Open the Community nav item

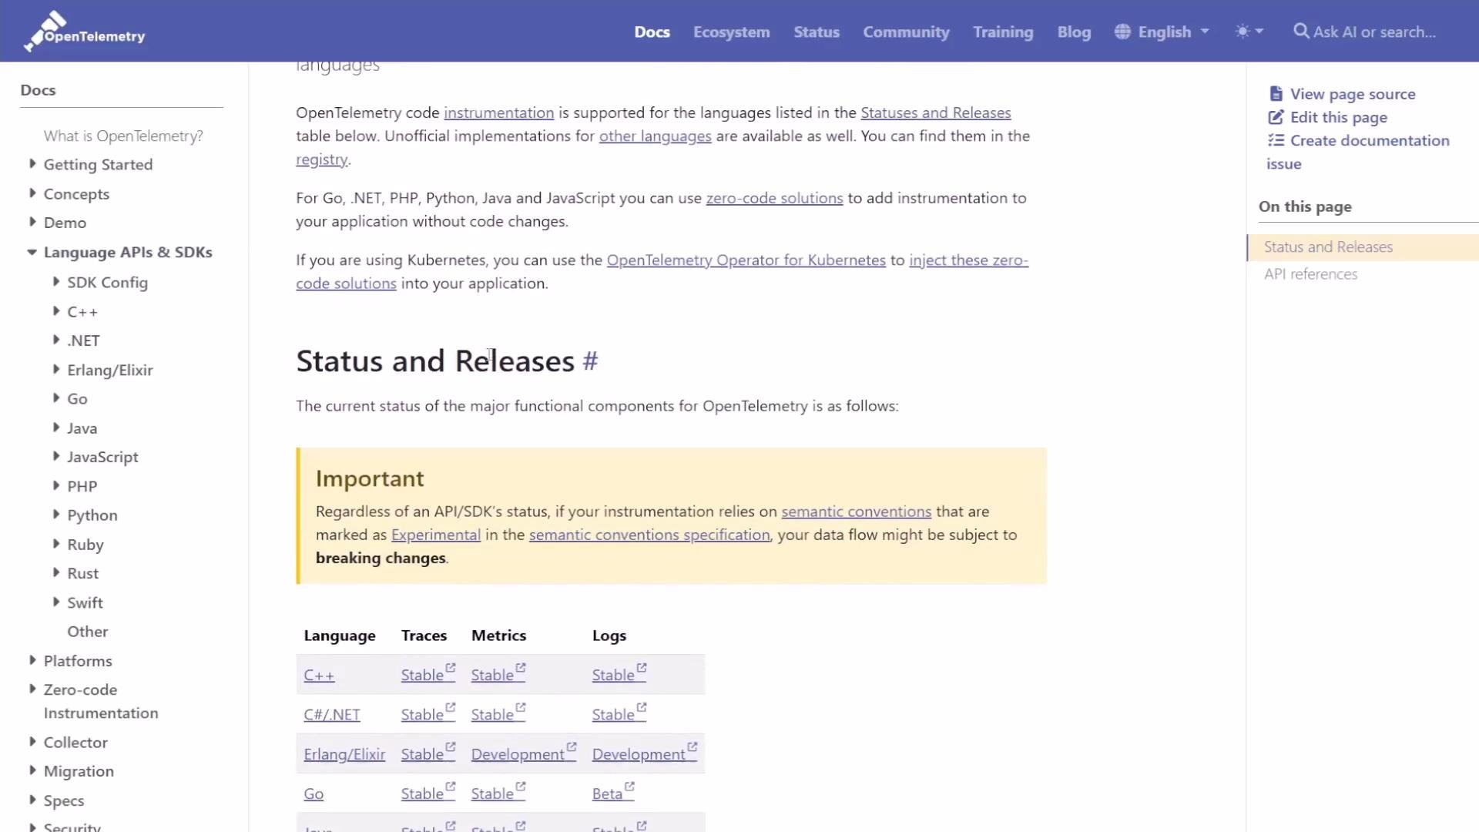[x=906, y=32]
